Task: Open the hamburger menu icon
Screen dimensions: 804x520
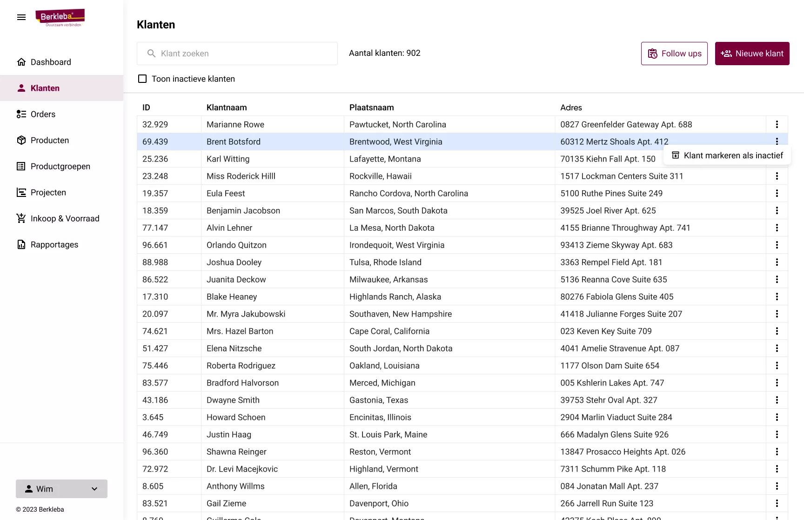Action: (21, 17)
